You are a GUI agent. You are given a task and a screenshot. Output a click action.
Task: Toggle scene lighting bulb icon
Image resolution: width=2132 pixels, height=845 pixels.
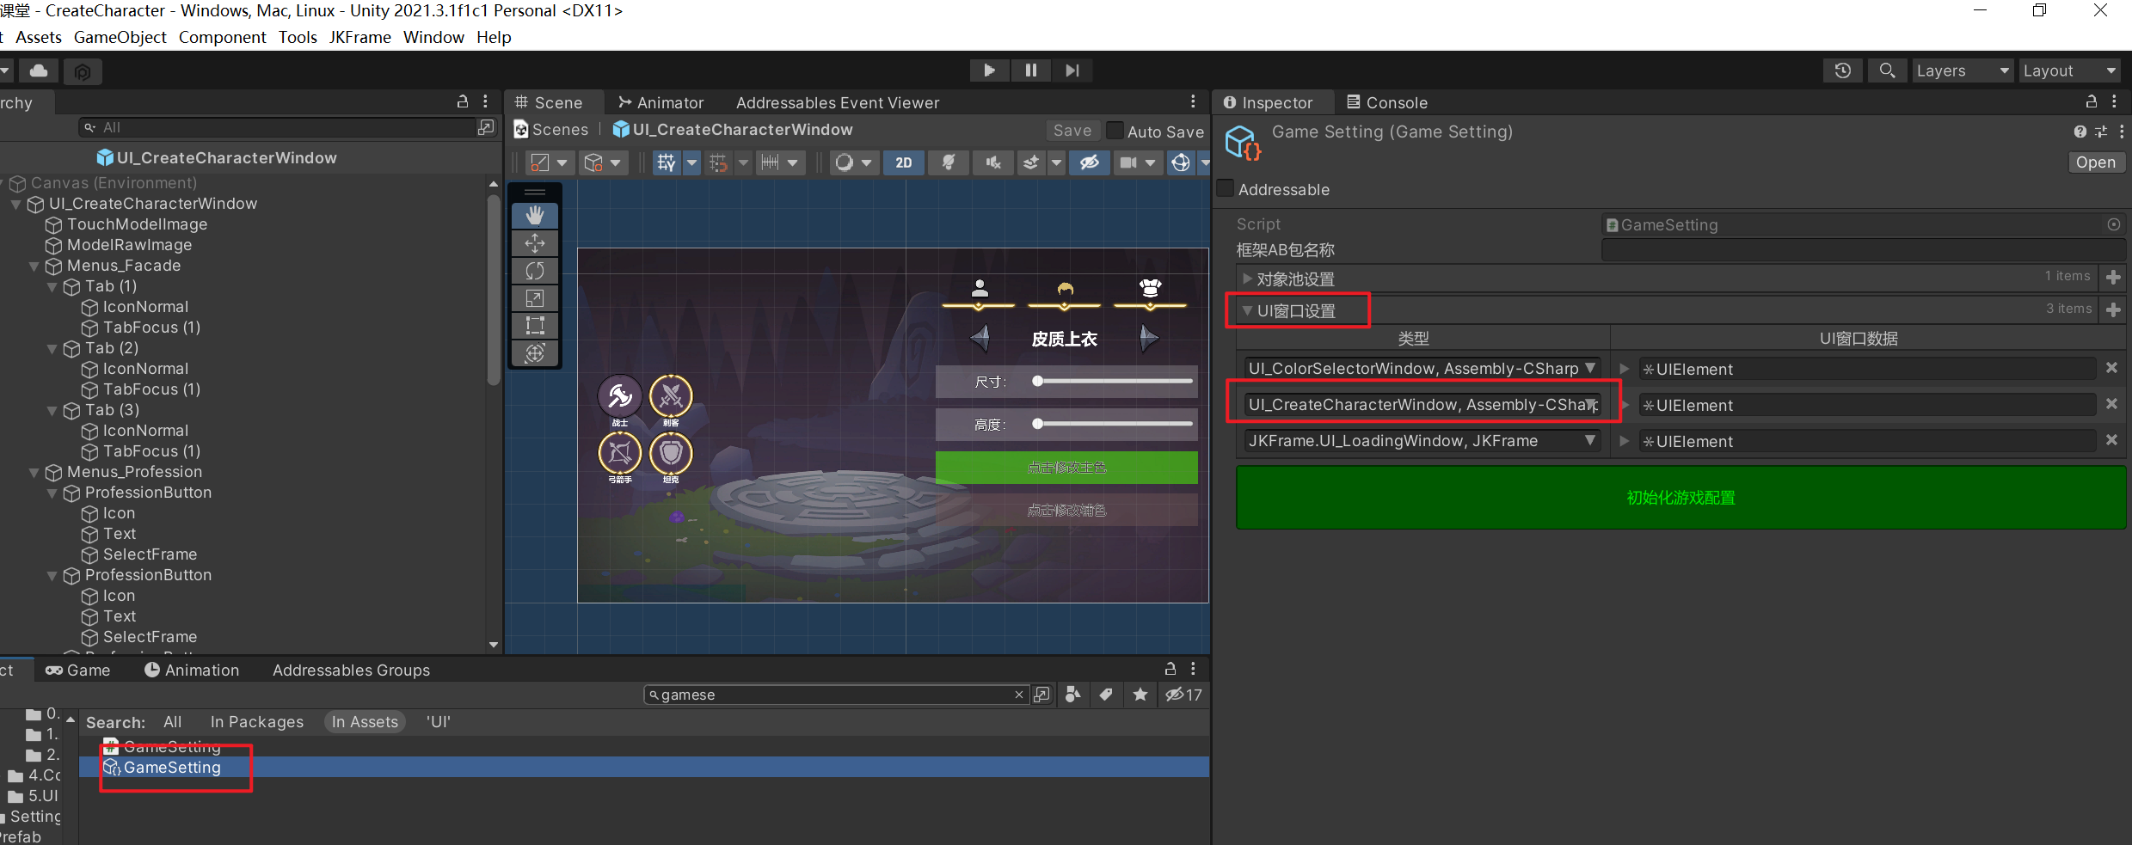point(949,162)
